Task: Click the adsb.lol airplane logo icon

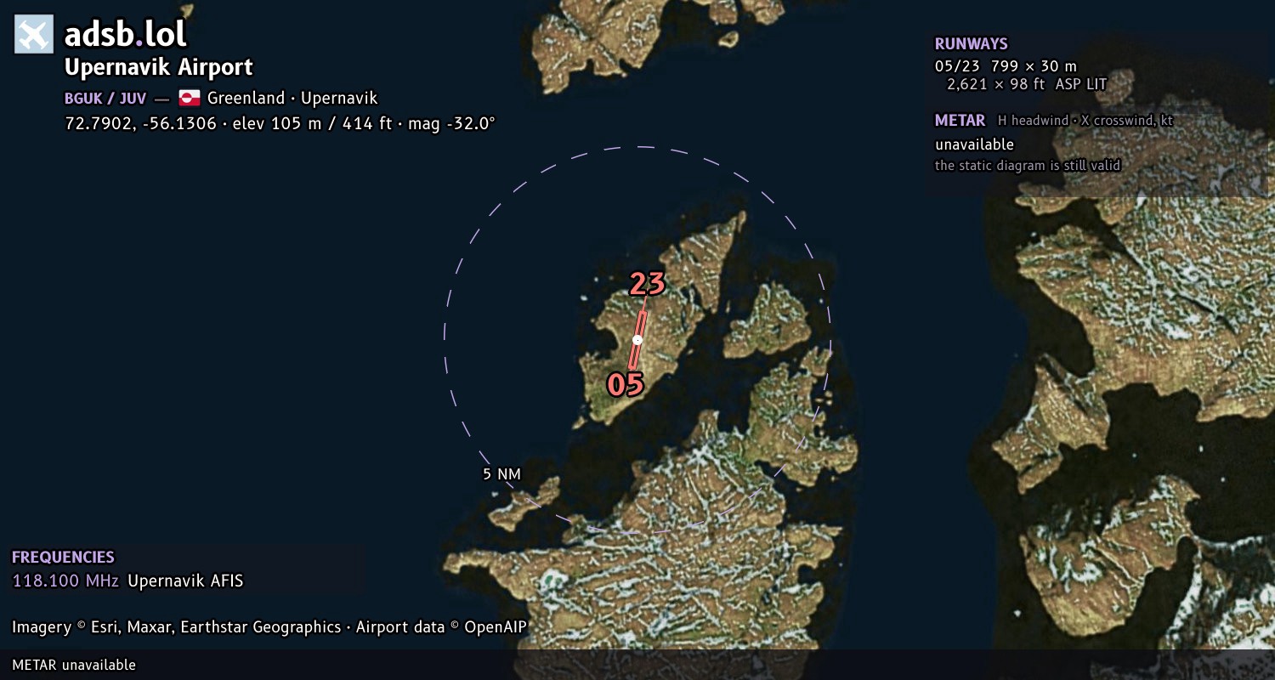Action: pyautogui.click(x=34, y=35)
